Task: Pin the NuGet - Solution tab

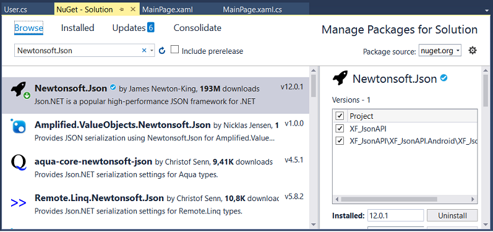Action: [x=122, y=10]
